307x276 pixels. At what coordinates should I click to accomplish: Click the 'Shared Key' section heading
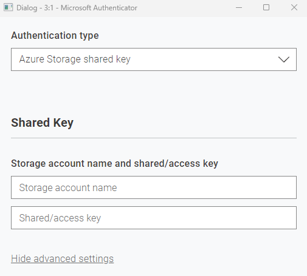click(42, 123)
